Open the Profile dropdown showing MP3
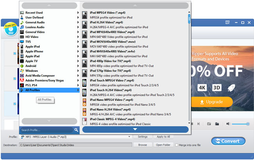This screenshot has height=160, width=254. [x=75, y=137]
